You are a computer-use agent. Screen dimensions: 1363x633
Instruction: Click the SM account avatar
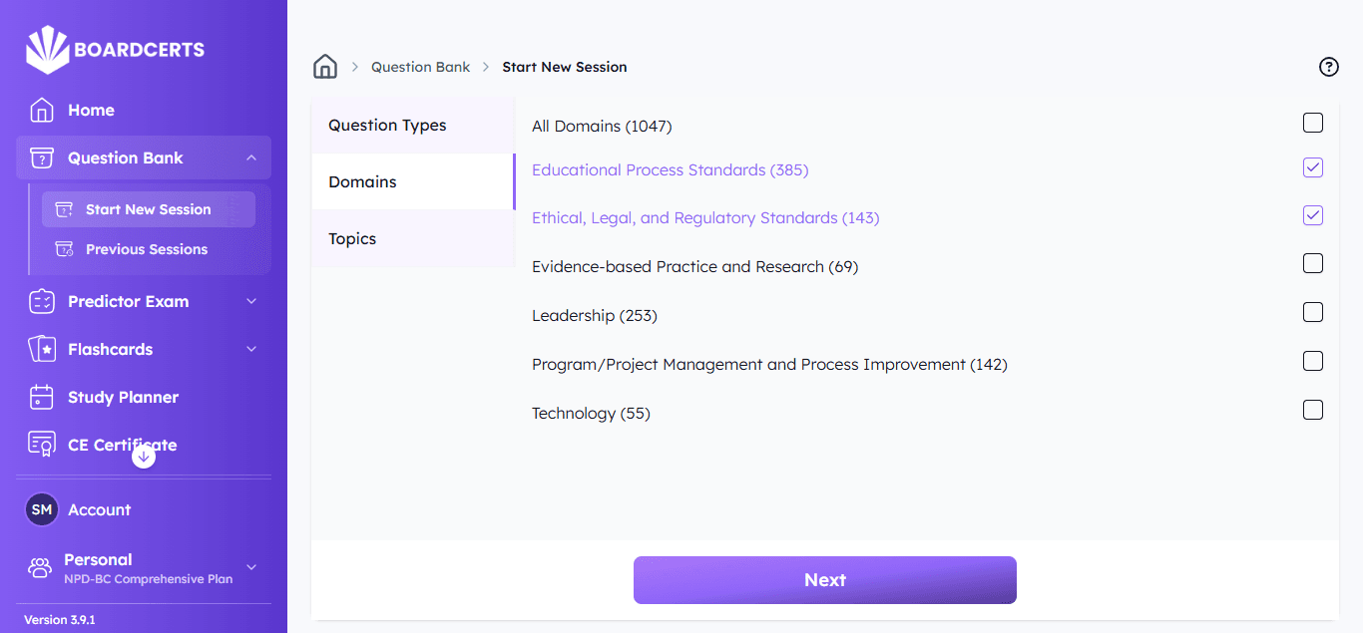(x=42, y=509)
